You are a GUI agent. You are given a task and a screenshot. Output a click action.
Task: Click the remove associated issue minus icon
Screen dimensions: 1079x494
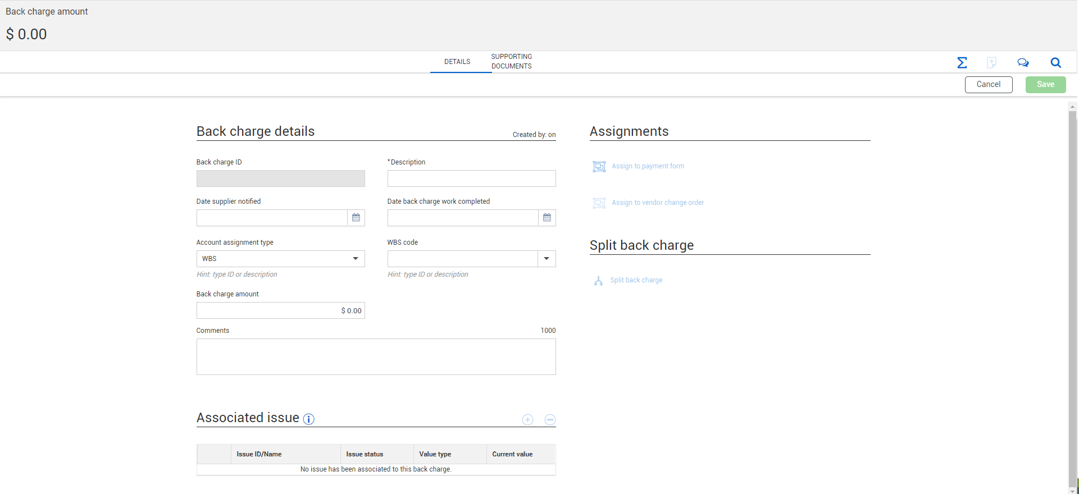pyautogui.click(x=550, y=420)
